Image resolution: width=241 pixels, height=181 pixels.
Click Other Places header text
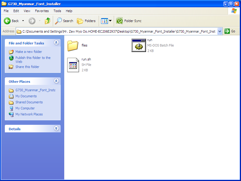(19, 82)
